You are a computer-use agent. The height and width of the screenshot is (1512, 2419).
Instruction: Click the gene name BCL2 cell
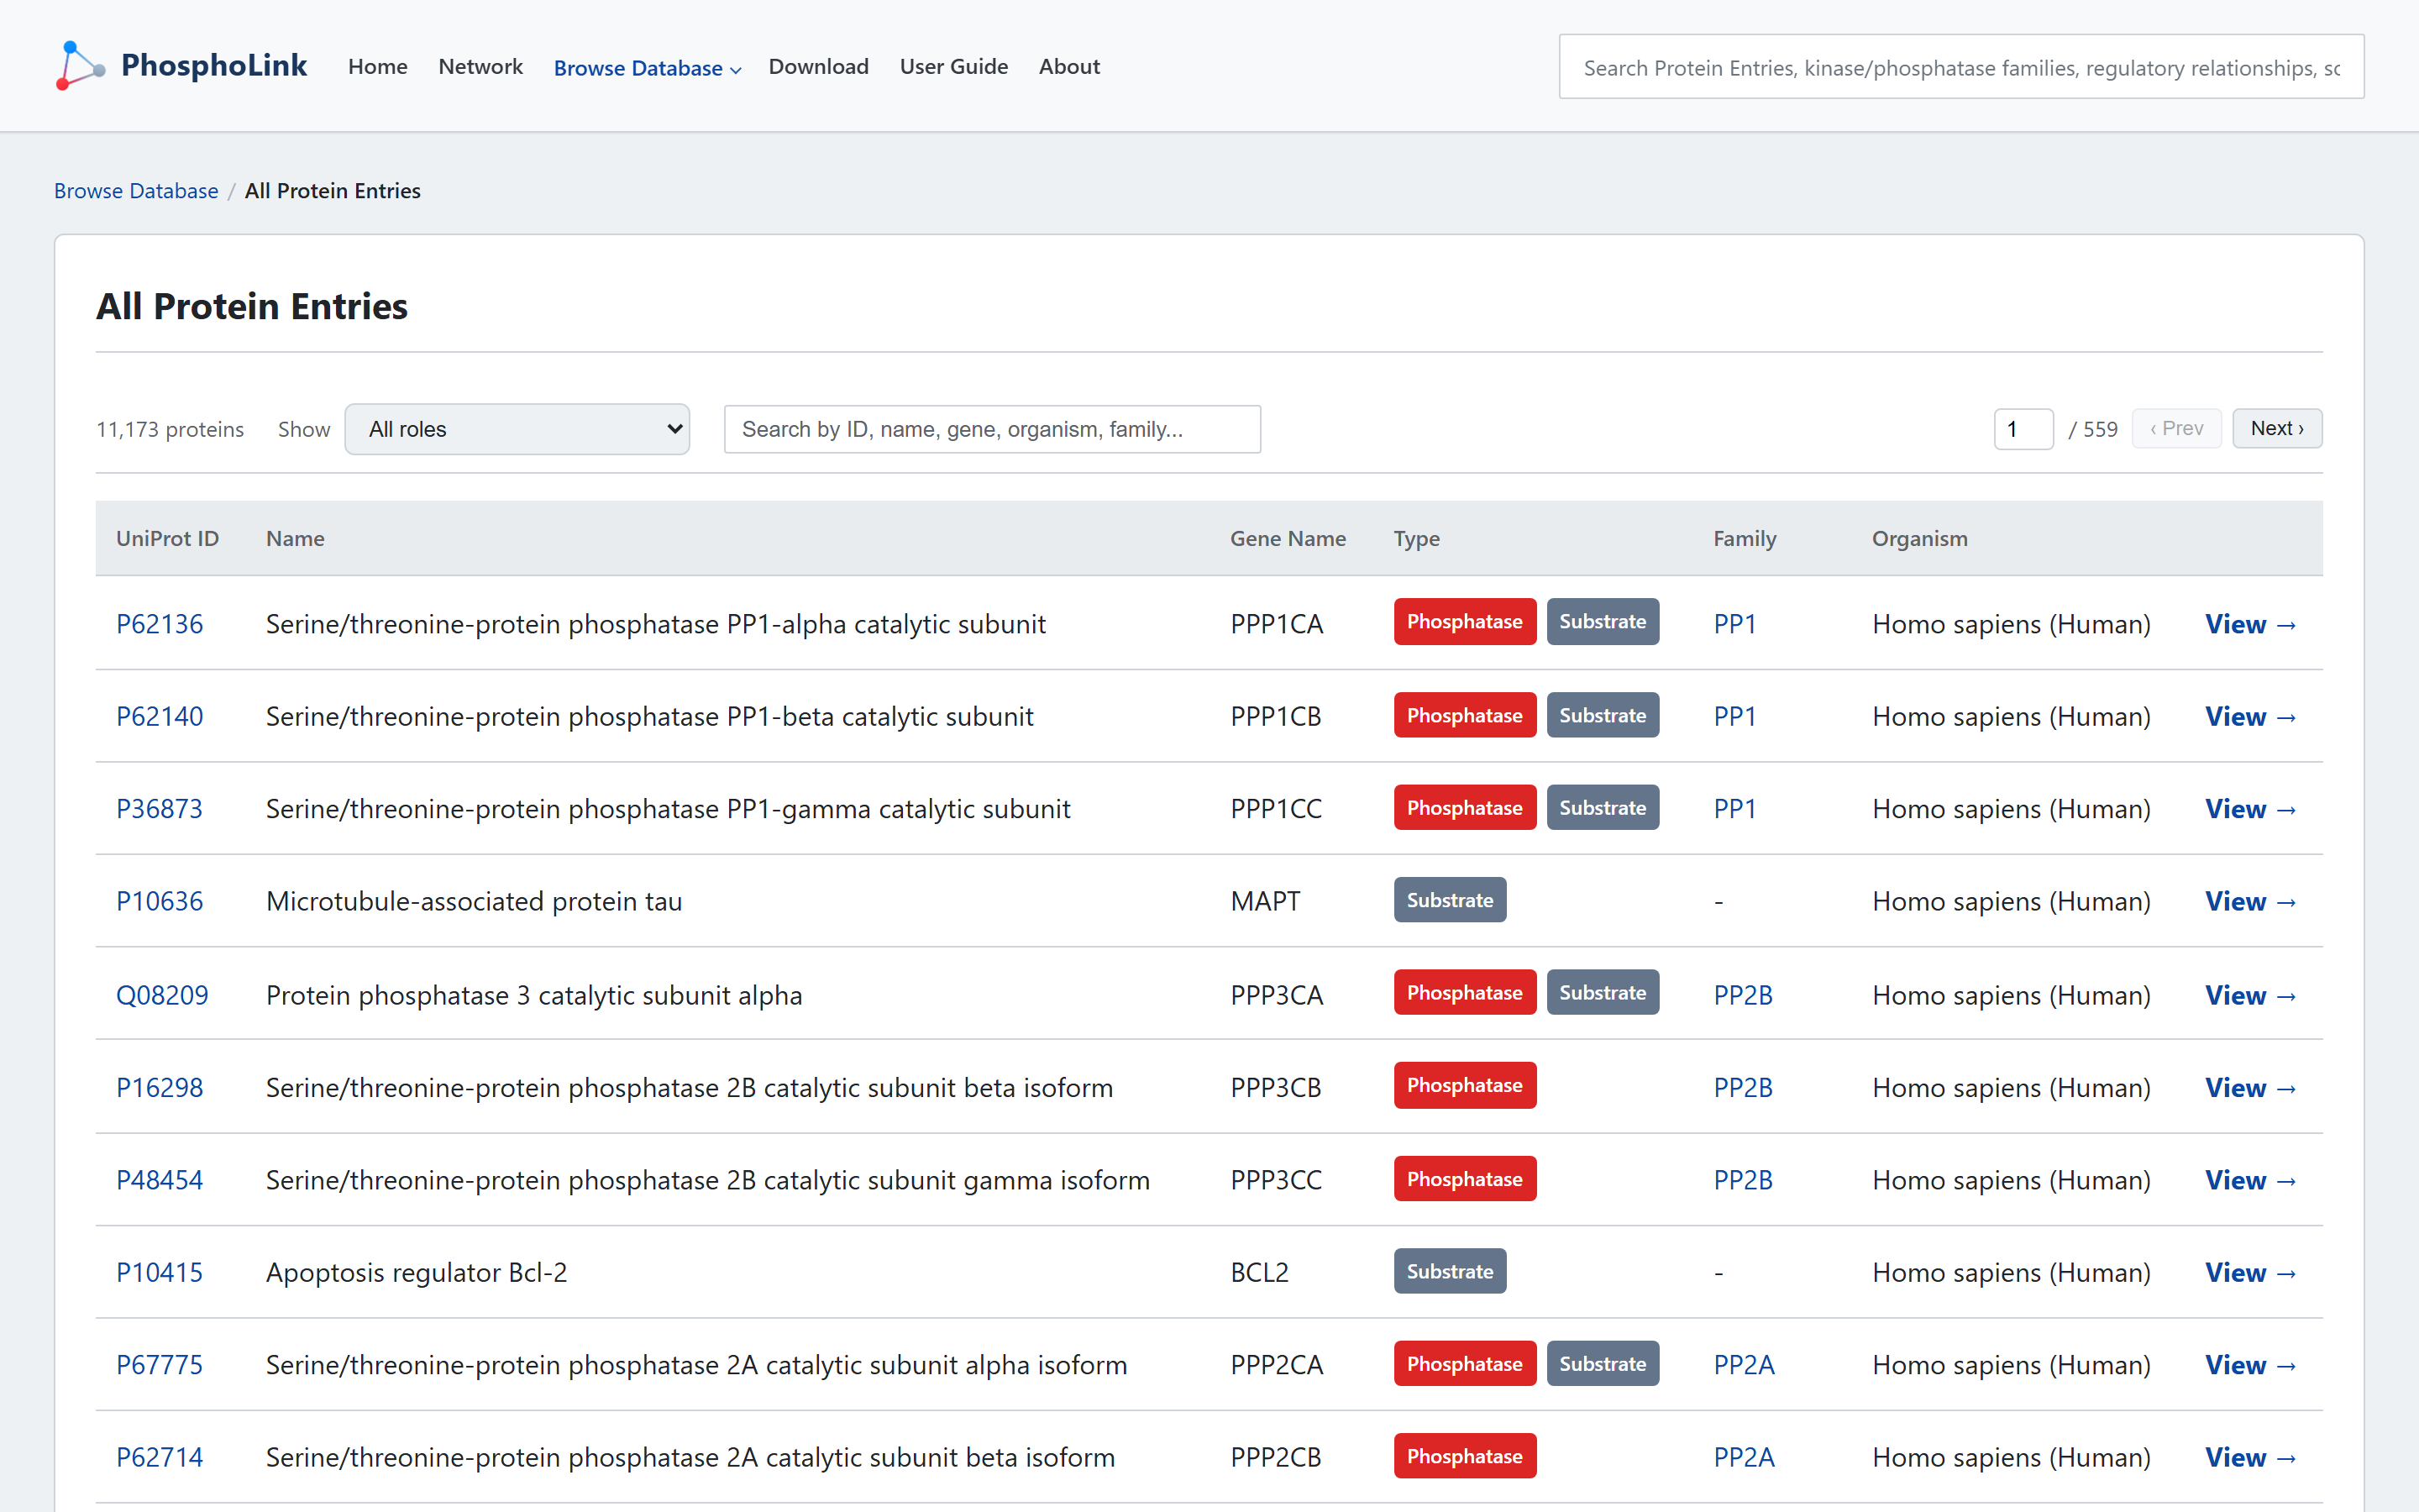(1260, 1272)
